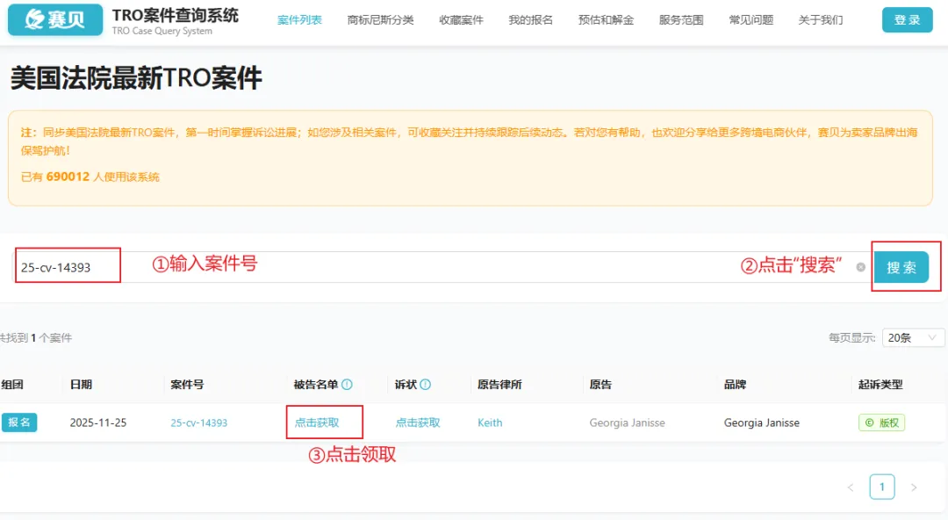Click the page 1 pagination button
Viewport: 948px width, 520px height.
(x=882, y=486)
